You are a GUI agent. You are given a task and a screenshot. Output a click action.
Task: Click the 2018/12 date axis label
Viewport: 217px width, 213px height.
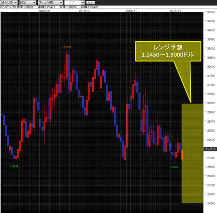175,11
